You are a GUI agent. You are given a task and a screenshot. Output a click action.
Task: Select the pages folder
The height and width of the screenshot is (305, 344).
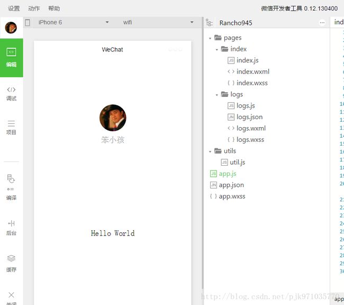tap(228, 38)
